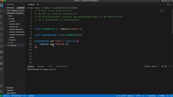Click the myapp breadcrumb segment
The height and width of the screenshot is (97, 173).
37,8
